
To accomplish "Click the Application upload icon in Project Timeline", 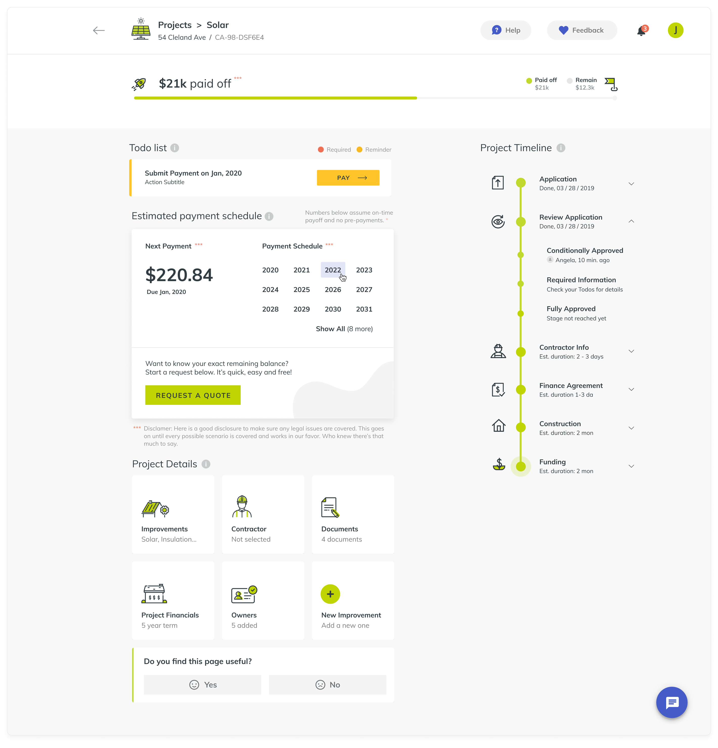I will pos(498,182).
